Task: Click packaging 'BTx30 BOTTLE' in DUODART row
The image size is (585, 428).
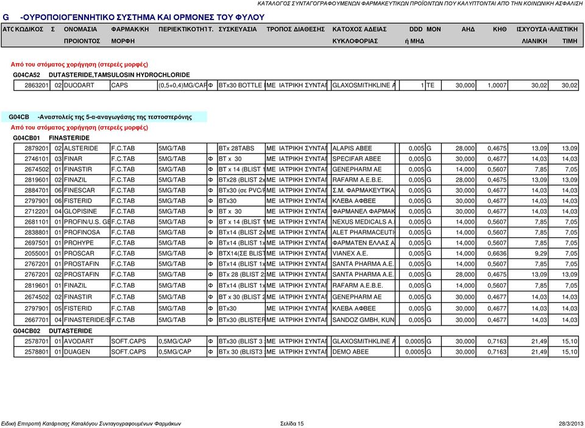Action: point(241,85)
